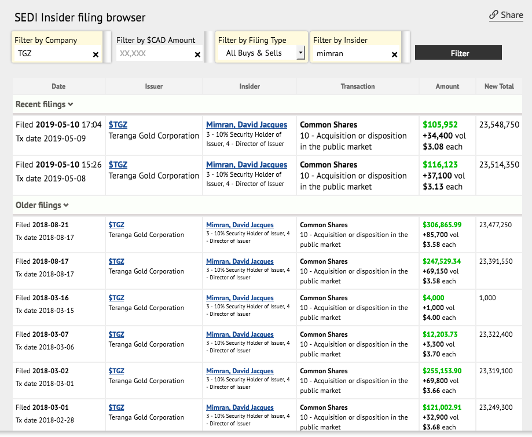Click the Date column header
Viewport: 532px width, 437px height.
pyautogui.click(x=58, y=86)
